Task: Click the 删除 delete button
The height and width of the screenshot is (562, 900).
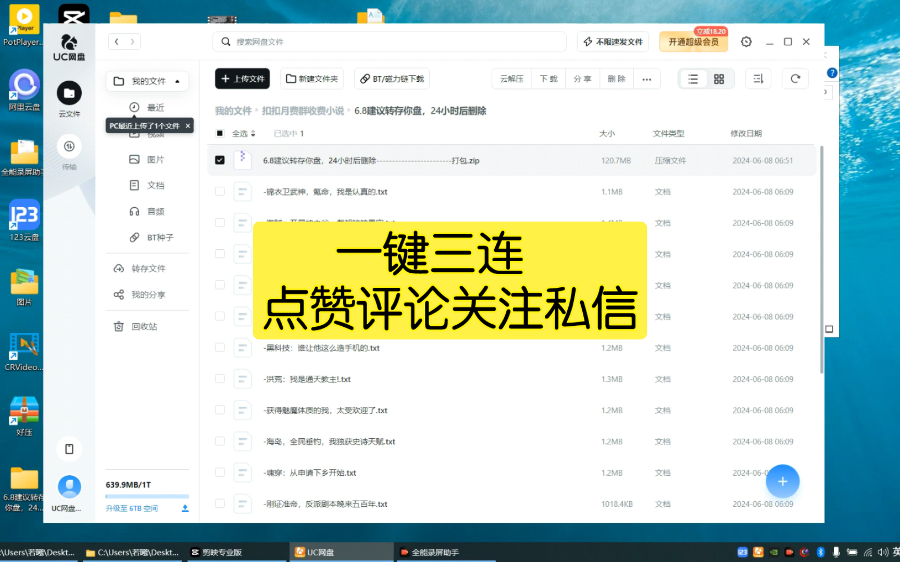Action: pyautogui.click(x=617, y=79)
